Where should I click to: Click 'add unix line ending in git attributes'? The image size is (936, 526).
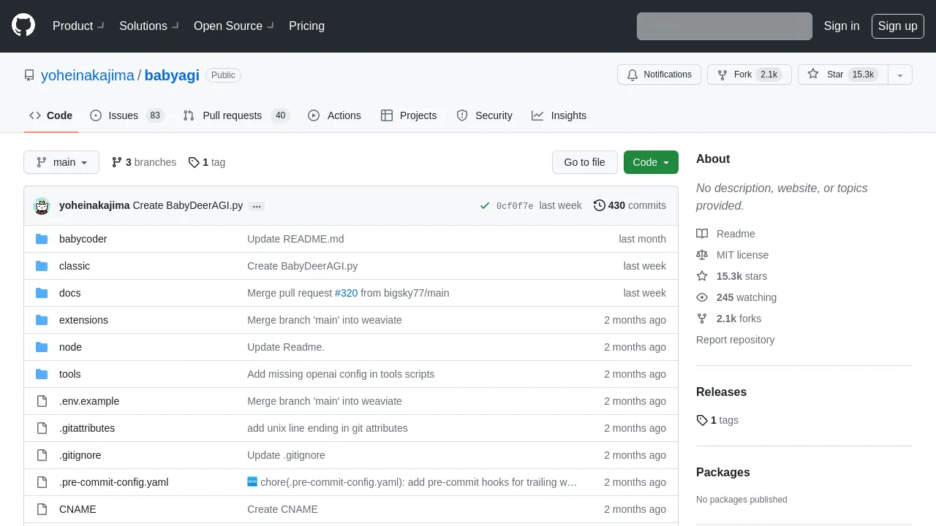tap(328, 428)
